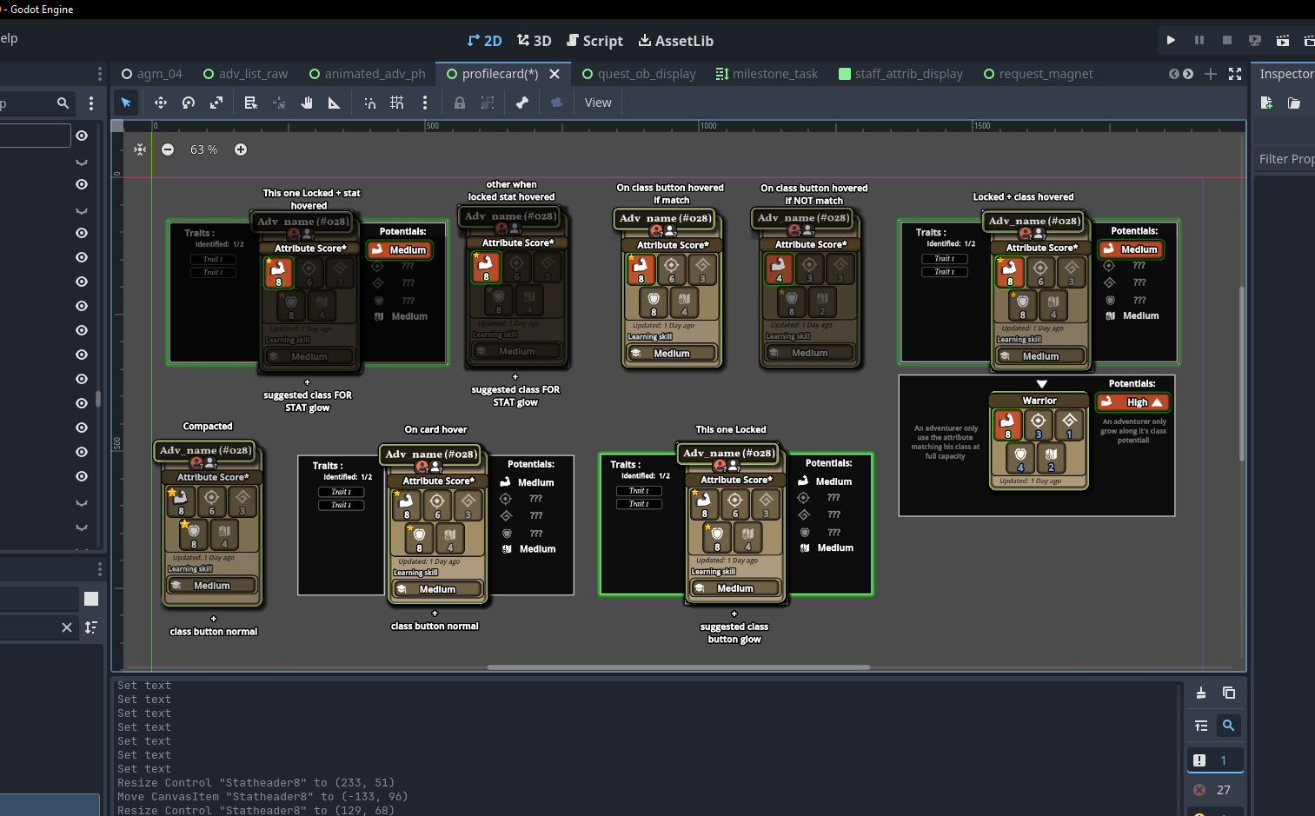1315x816 pixels.
Task: Go to next scene tab arrow
Action: [x=1188, y=74]
